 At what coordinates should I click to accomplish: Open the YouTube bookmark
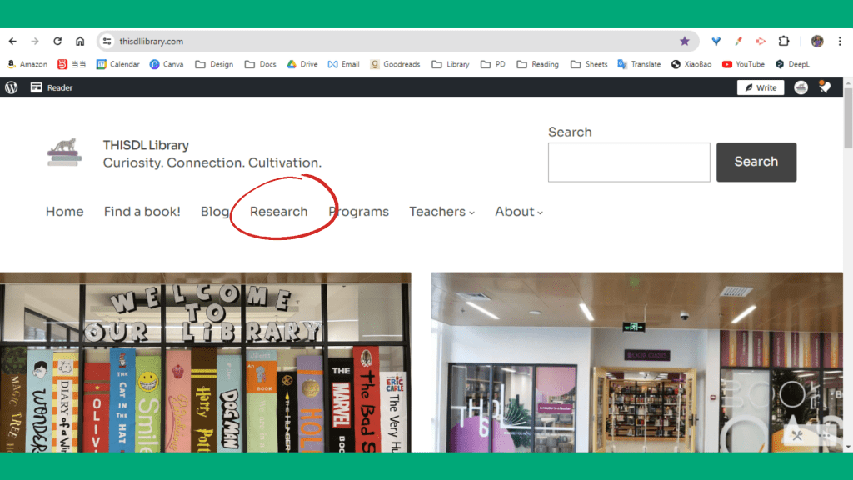point(743,64)
